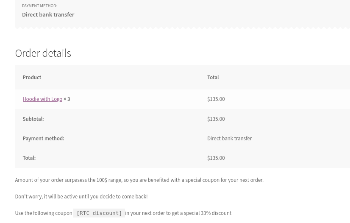This screenshot has height=223, width=350.
Task: Click the uppercase PAYMENT METHOD: label
Action: coord(39,6)
